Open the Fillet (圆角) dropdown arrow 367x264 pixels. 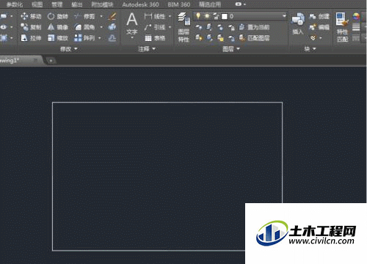click(101, 27)
